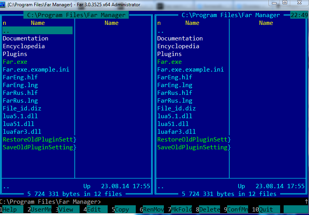Select lua5.1.dll in left panel
Viewport: 309px width, 215px height.
point(20,116)
